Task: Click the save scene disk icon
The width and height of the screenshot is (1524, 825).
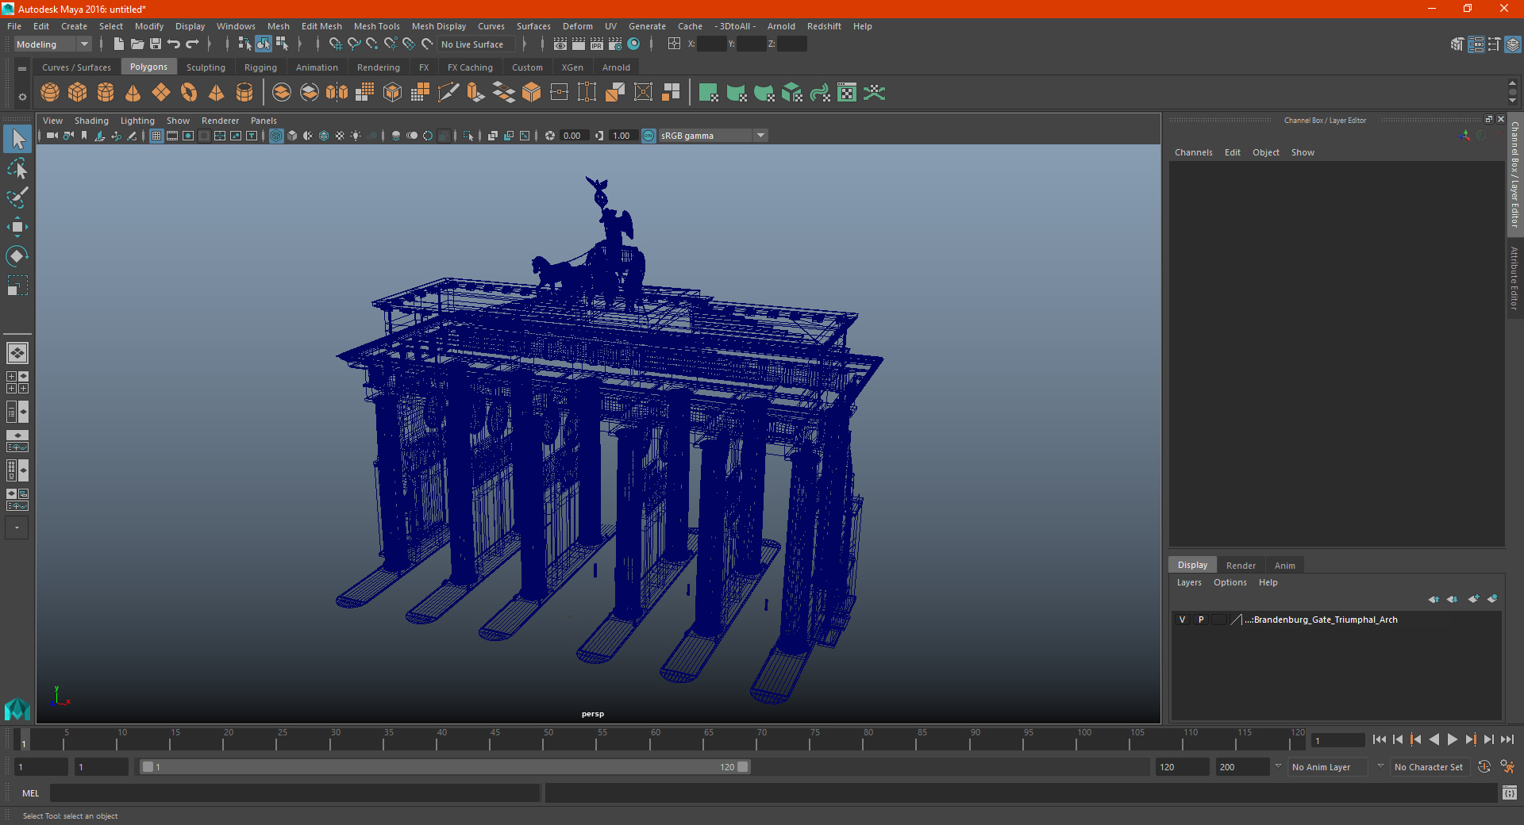Action: point(156,44)
